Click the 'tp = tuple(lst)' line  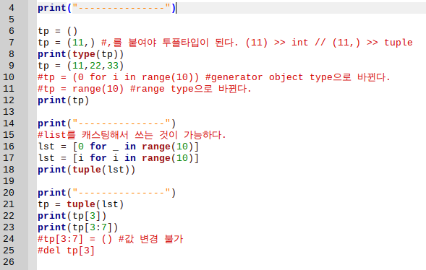coord(81,204)
